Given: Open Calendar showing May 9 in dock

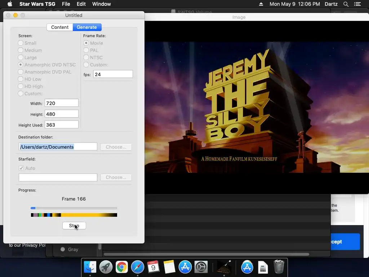Looking at the screenshot, I should (x=153, y=267).
